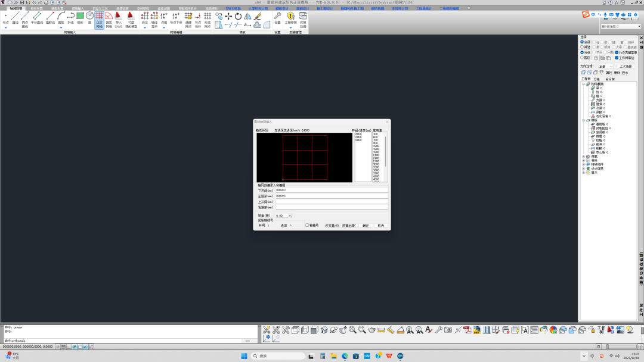The width and height of the screenshot is (644, 362).
Task: Select the 光标 radio button
Action: [x=582, y=52]
